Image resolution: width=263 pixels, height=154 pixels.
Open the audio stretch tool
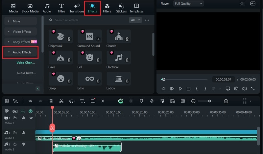[x=72, y=101]
